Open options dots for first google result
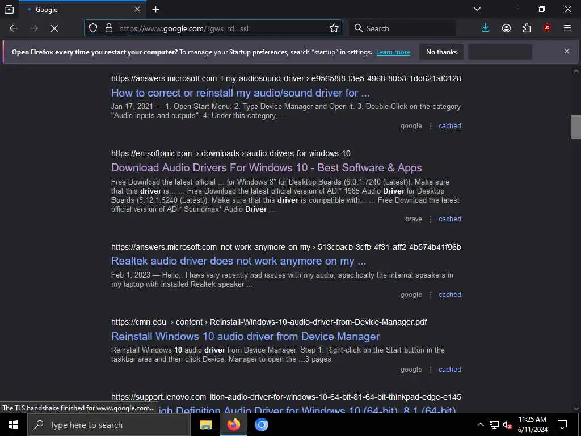The height and width of the screenshot is (436, 581). click(x=430, y=126)
